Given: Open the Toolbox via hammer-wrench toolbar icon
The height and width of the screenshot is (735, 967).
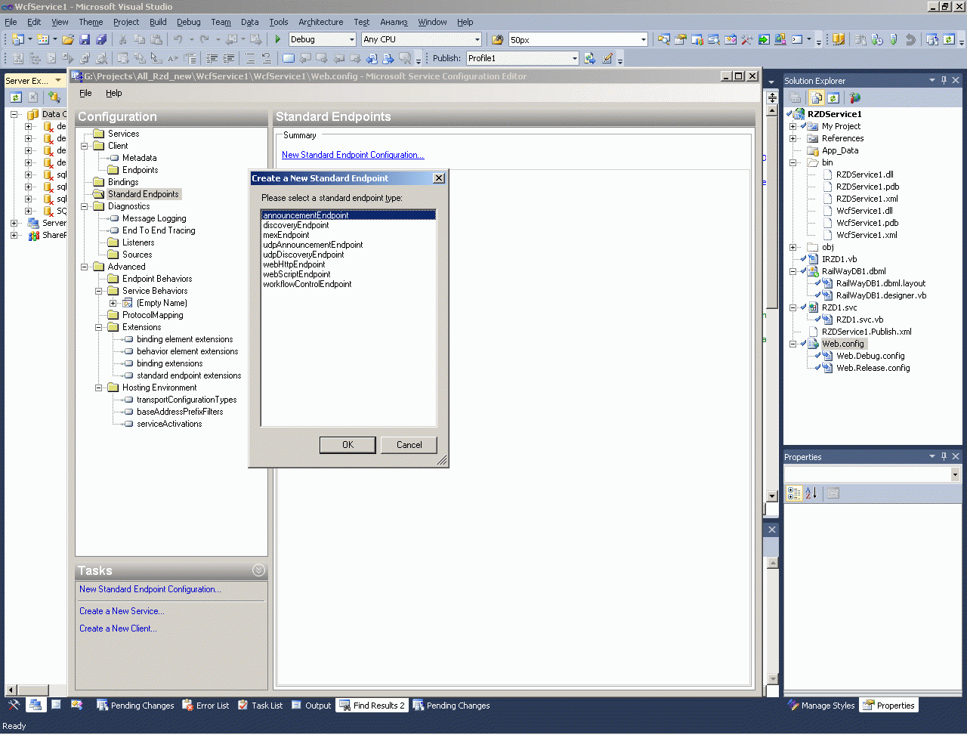Looking at the screenshot, I should tap(747, 39).
